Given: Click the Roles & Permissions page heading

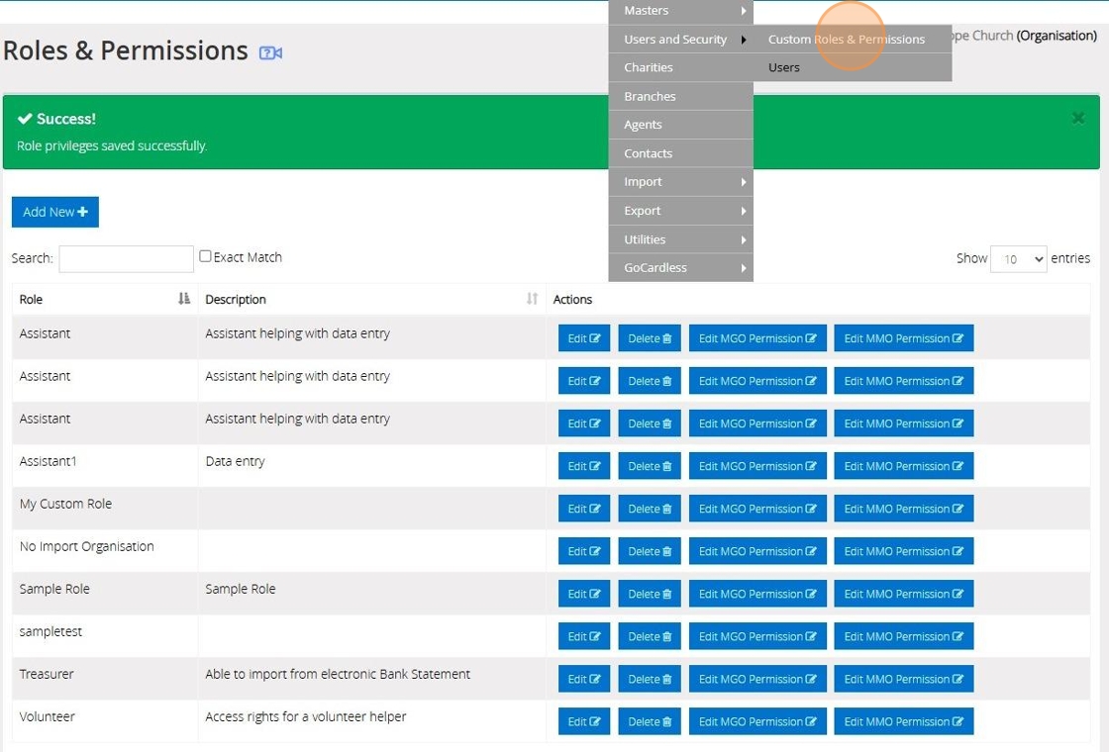Looking at the screenshot, I should pos(126,50).
